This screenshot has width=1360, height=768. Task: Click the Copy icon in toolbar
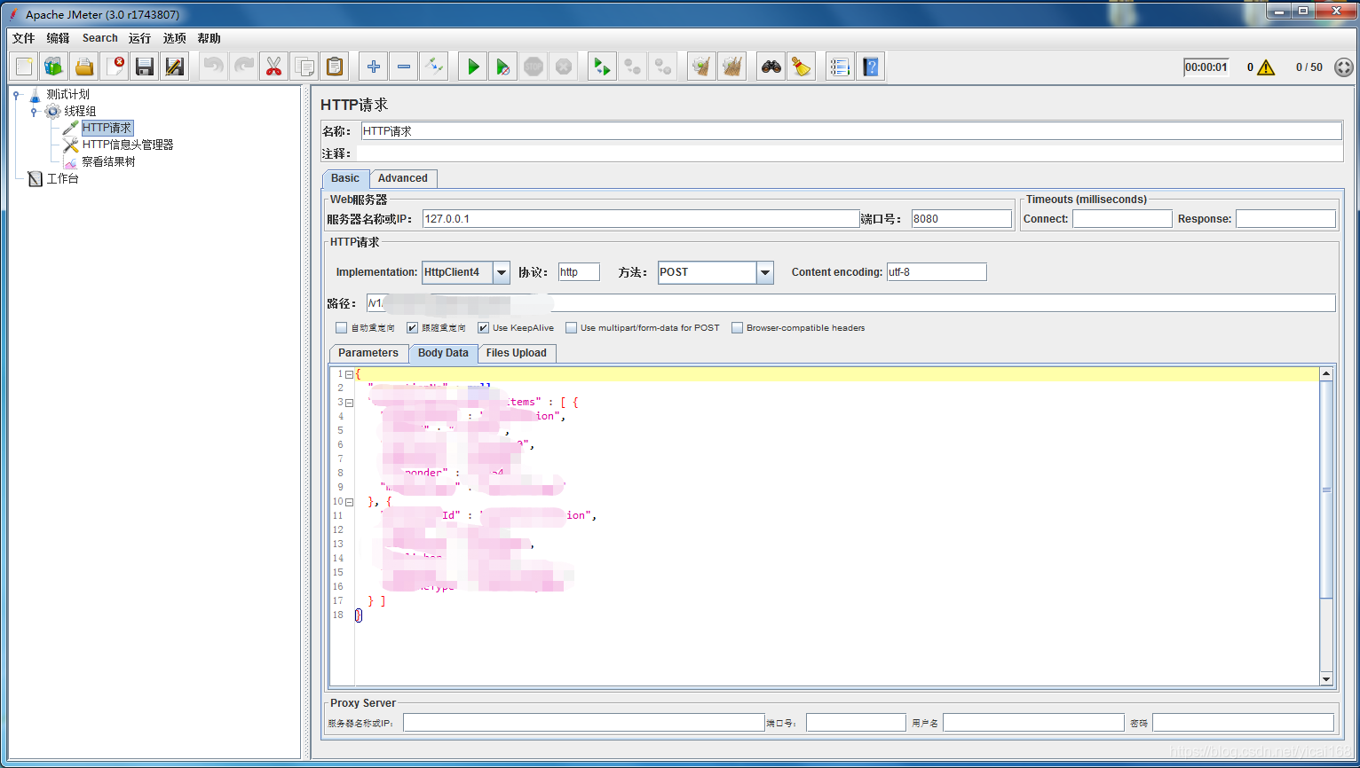pos(304,67)
